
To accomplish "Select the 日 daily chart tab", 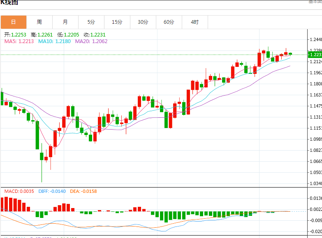I will point(14,22).
